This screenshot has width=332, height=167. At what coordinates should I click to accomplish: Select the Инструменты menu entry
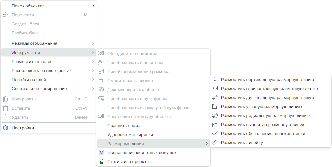(x=49, y=53)
